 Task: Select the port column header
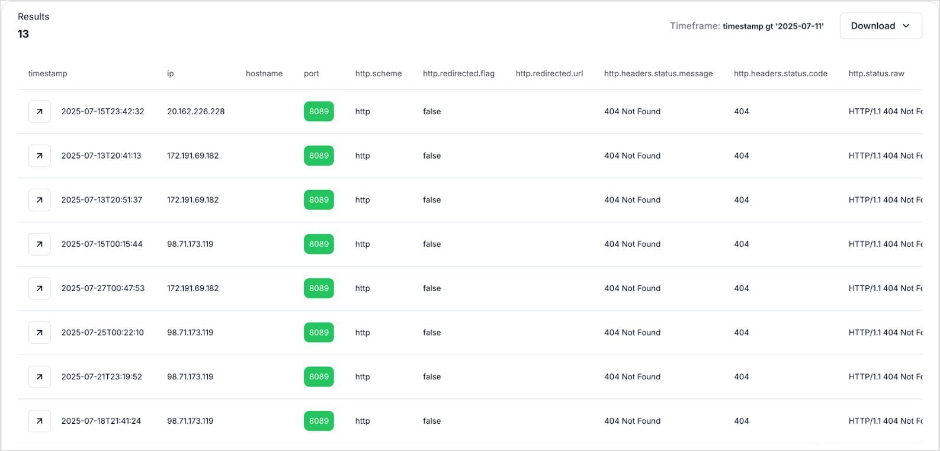pyautogui.click(x=311, y=73)
